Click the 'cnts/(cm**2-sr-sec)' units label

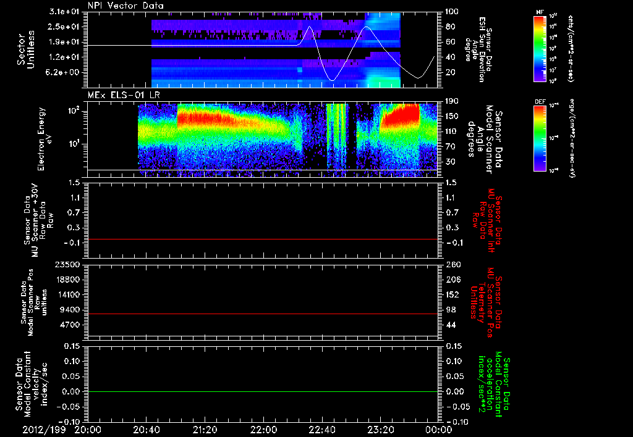click(x=571, y=48)
